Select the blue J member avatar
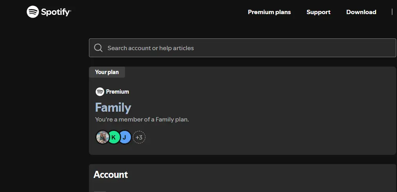Screen dimensions: 397x192 click(125, 137)
